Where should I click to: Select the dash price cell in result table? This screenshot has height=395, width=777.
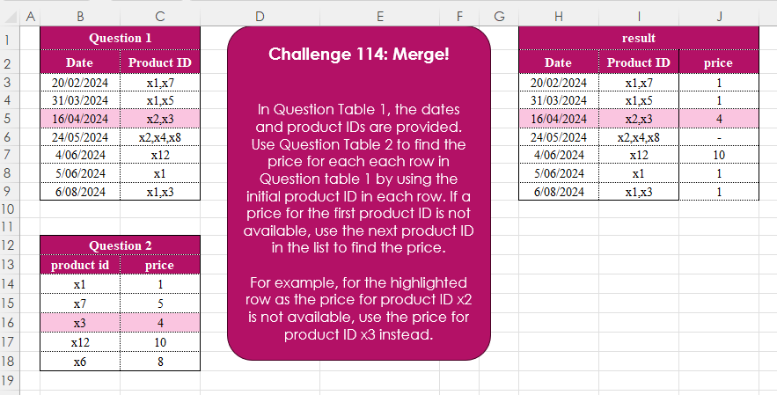(x=718, y=137)
